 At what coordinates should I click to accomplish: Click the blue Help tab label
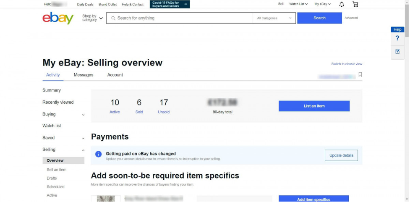pyautogui.click(x=397, y=29)
